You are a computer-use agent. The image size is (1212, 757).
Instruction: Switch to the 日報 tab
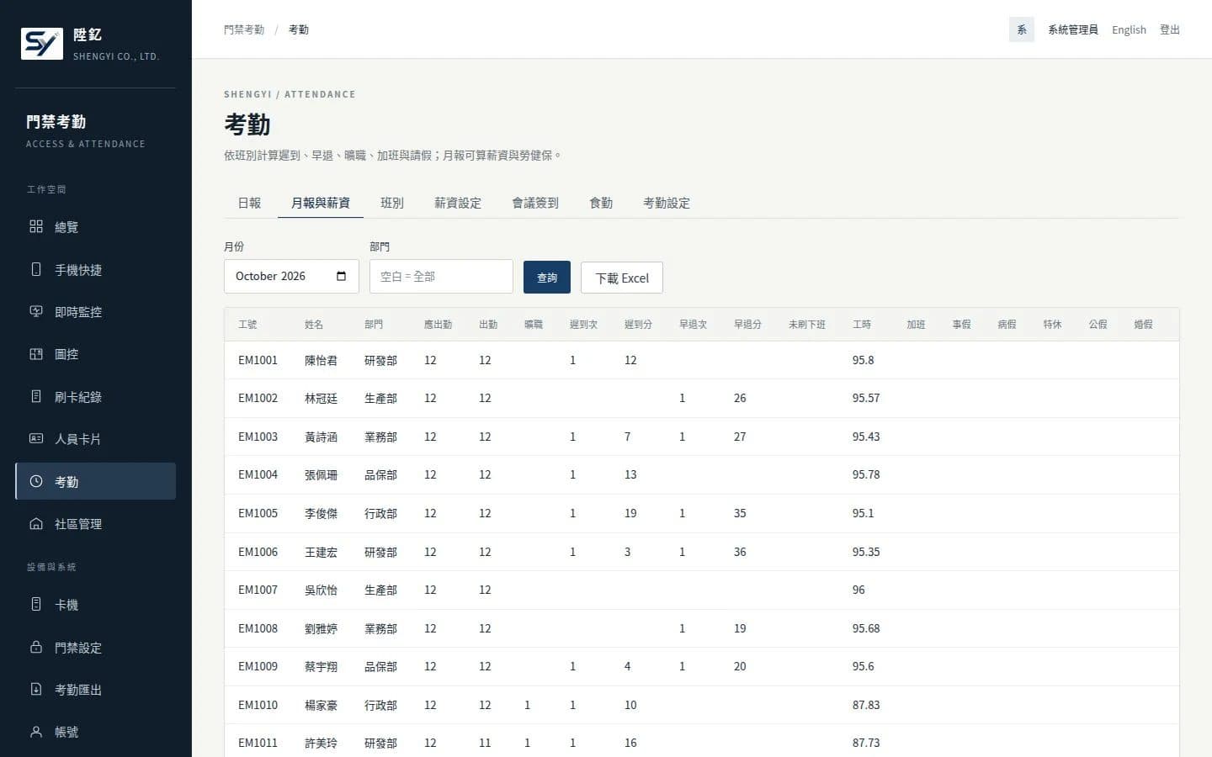[249, 203]
